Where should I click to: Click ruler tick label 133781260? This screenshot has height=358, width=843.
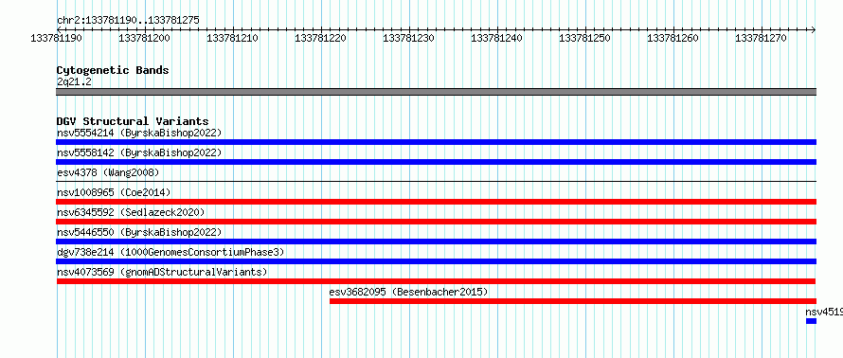pos(673,39)
